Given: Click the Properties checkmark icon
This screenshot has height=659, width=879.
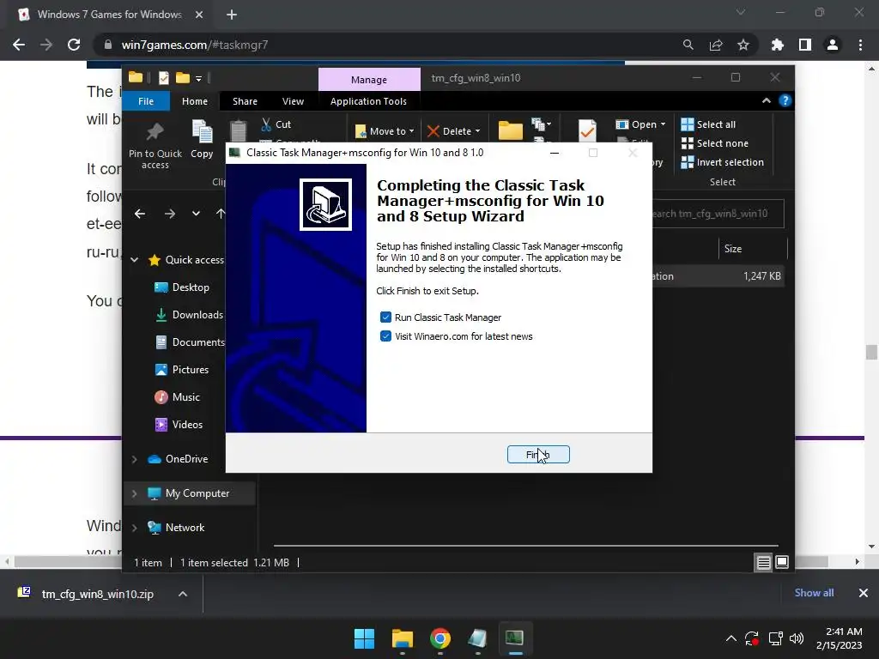Looking at the screenshot, I should pyautogui.click(x=587, y=130).
